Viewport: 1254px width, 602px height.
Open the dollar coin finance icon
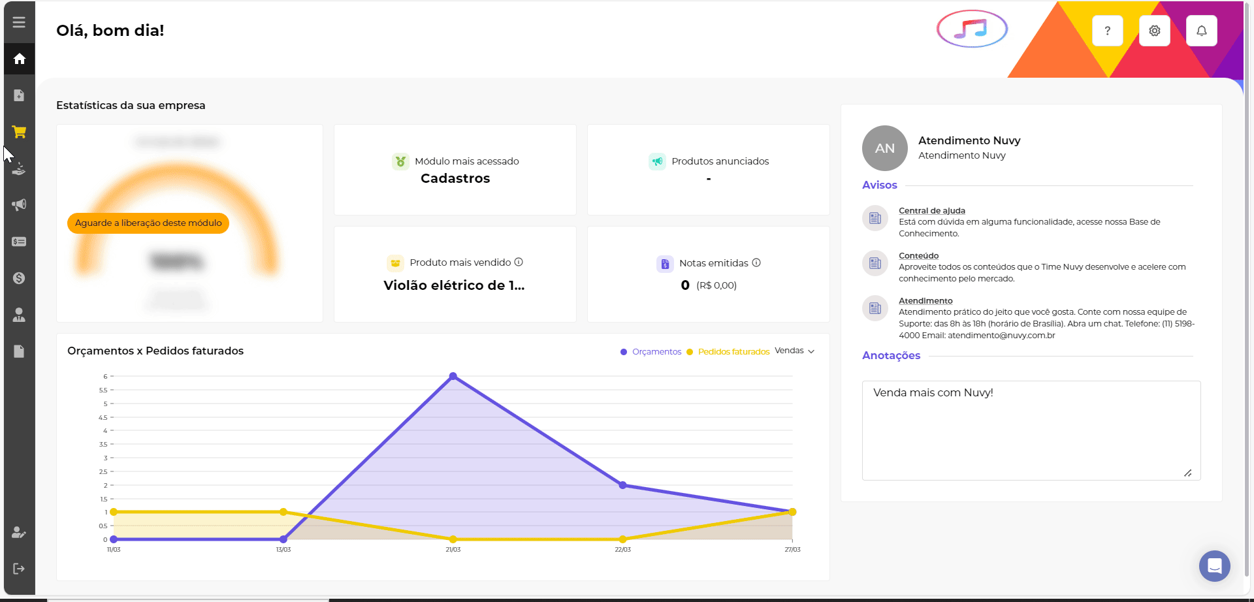coord(19,278)
